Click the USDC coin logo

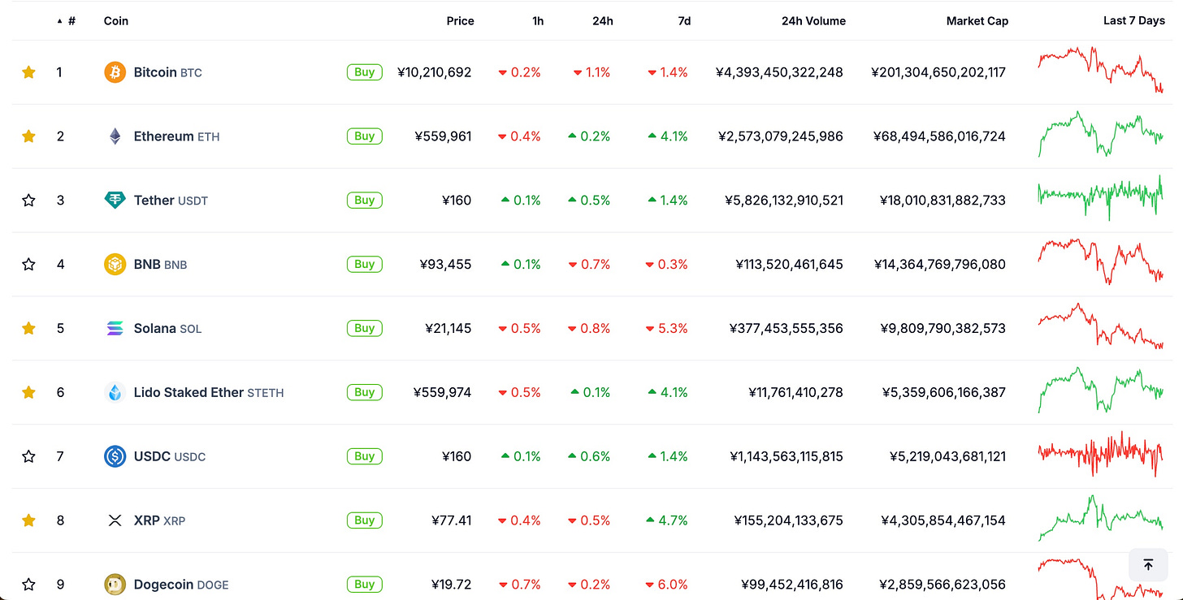coord(115,456)
